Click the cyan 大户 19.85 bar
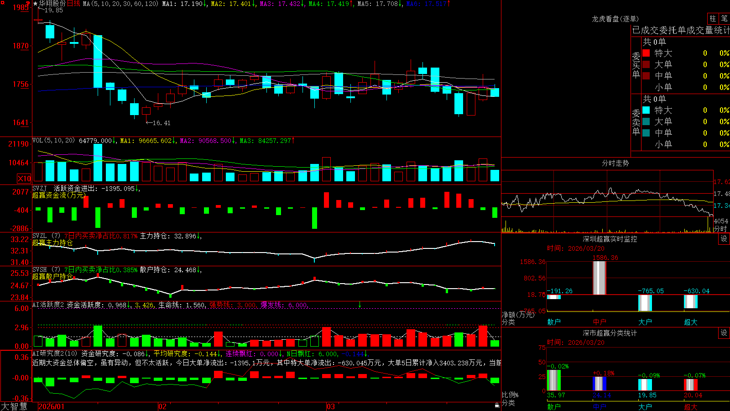 (645, 385)
